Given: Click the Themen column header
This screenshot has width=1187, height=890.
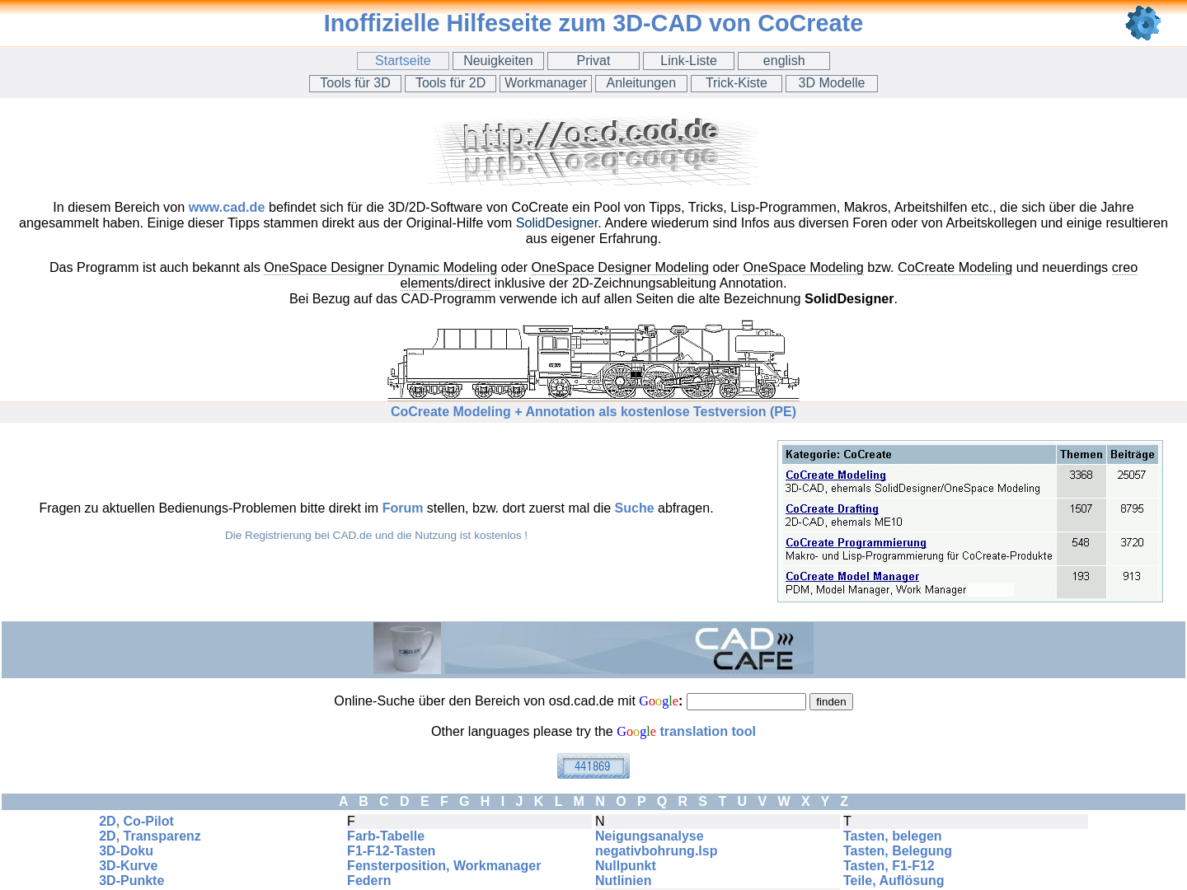Looking at the screenshot, I should (1081, 455).
